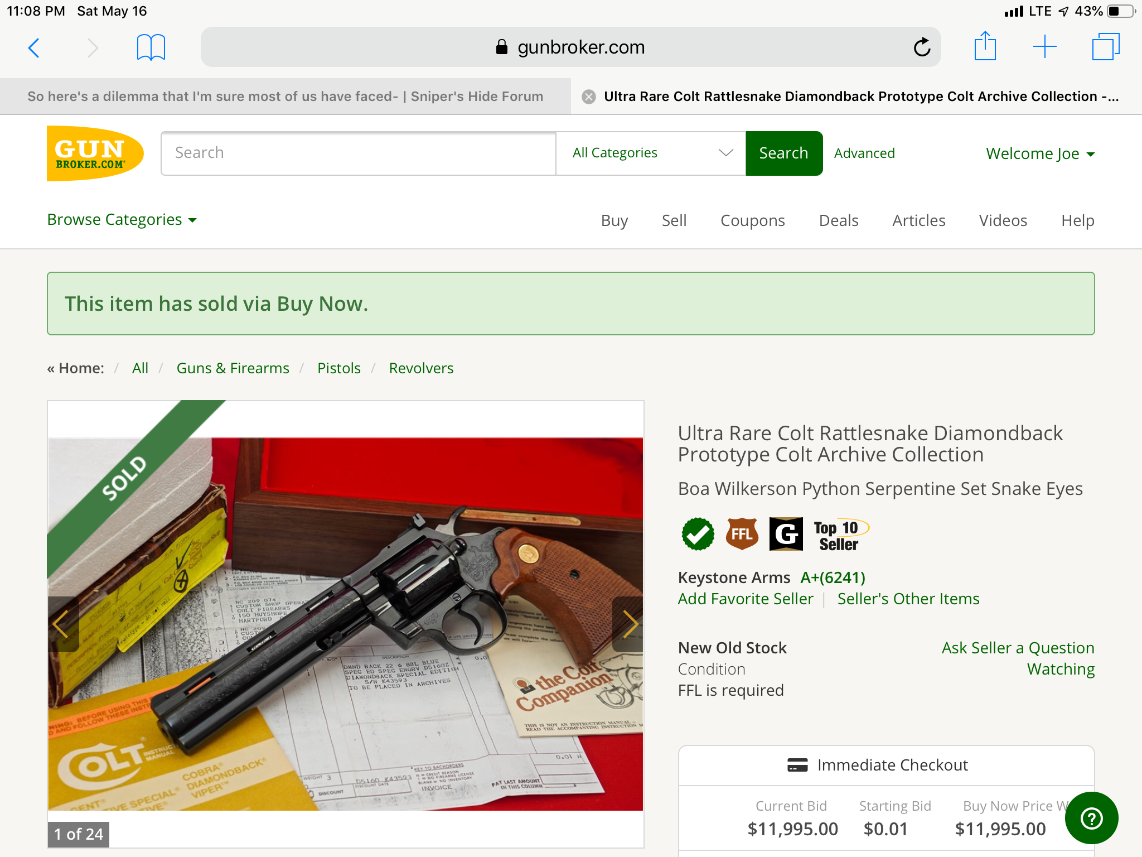Open the Help menu item
This screenshot has width=1142, height=857.
pos(1078,220)
